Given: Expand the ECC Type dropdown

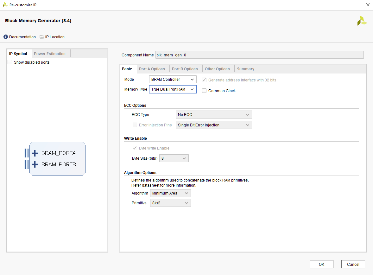Looking at the screenshot, I should point(214,115).
